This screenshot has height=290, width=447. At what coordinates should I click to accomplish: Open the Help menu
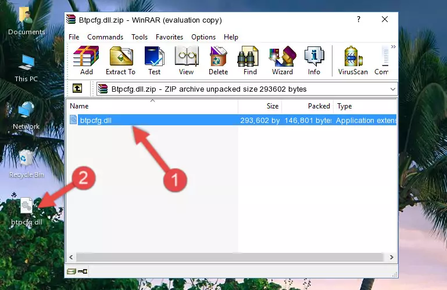click(x=231, y=37)
